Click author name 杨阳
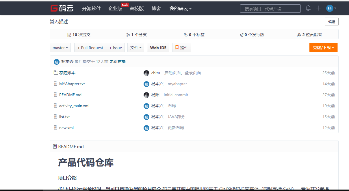The width and height of the screenshot is (349, 191). [155, 95]
